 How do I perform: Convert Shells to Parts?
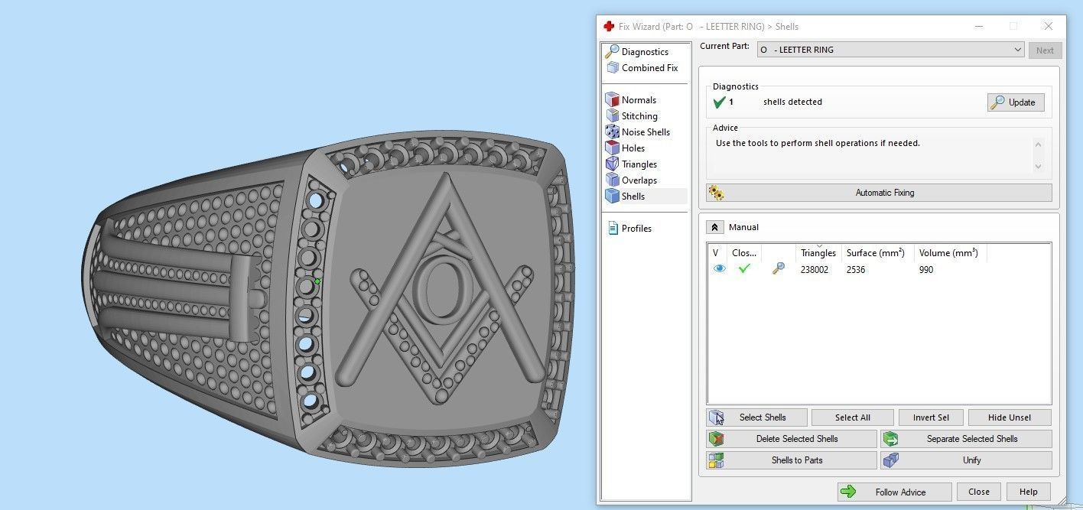click(x=792, y=460)
